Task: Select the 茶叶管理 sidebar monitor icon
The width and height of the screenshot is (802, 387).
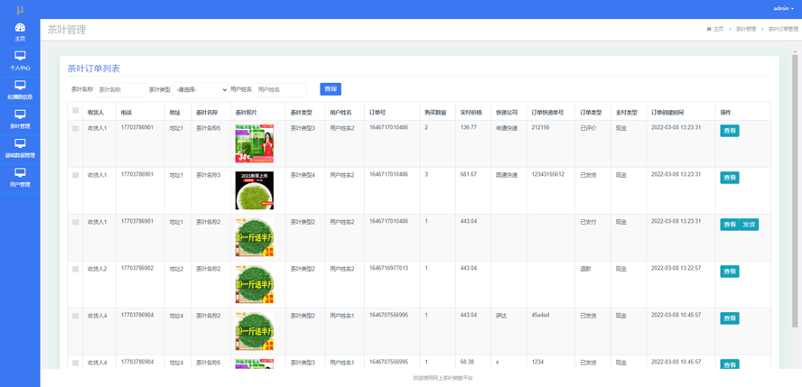Action: point(20,114)
